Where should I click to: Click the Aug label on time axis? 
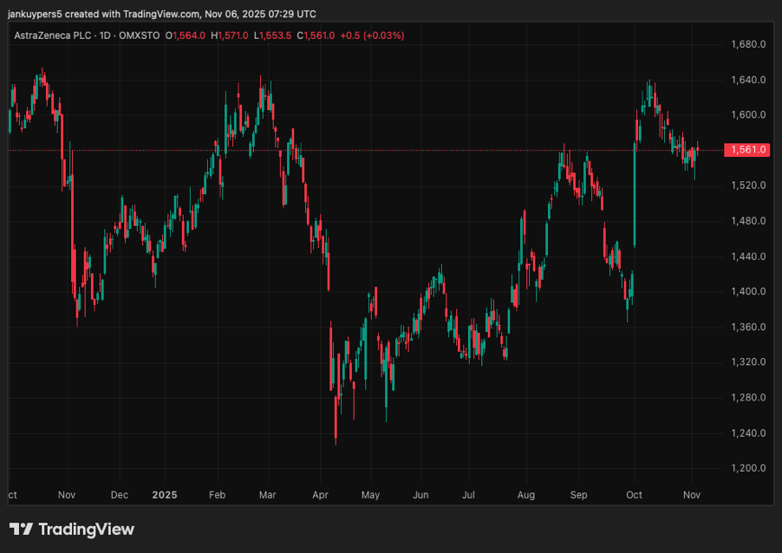coord(526,495)
